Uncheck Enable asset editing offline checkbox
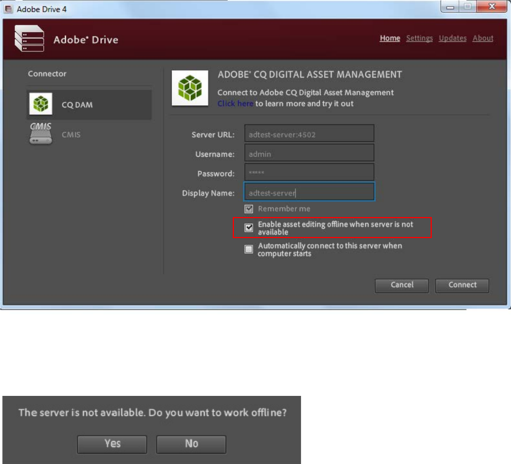 (x=249, y=228)
